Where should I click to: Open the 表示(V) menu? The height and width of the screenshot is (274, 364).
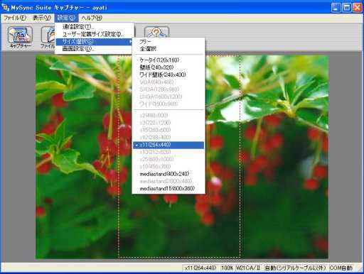pyautogui.click(x=42, y=18)
